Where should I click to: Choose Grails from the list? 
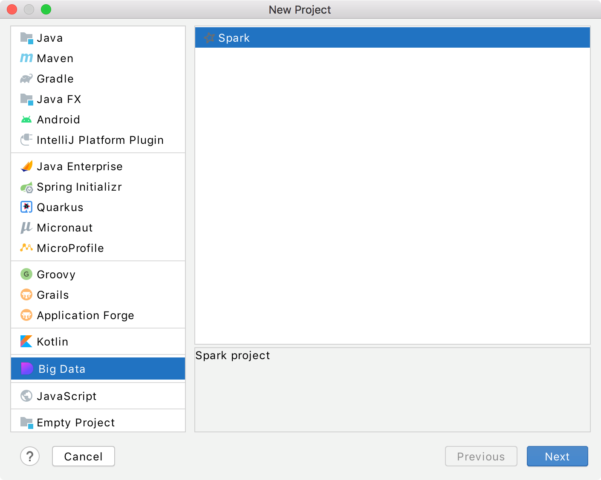98,295
